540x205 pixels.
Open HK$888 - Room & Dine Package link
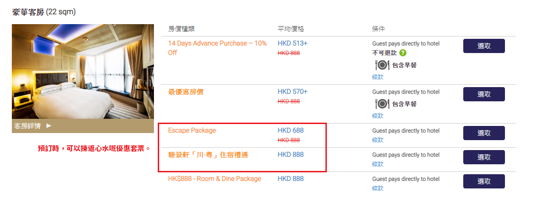pos(215,179)
